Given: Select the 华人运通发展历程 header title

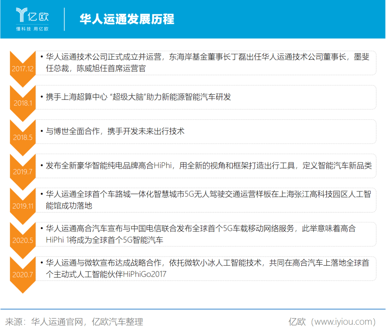Looking at the screenshot, I should pos(127,19).
